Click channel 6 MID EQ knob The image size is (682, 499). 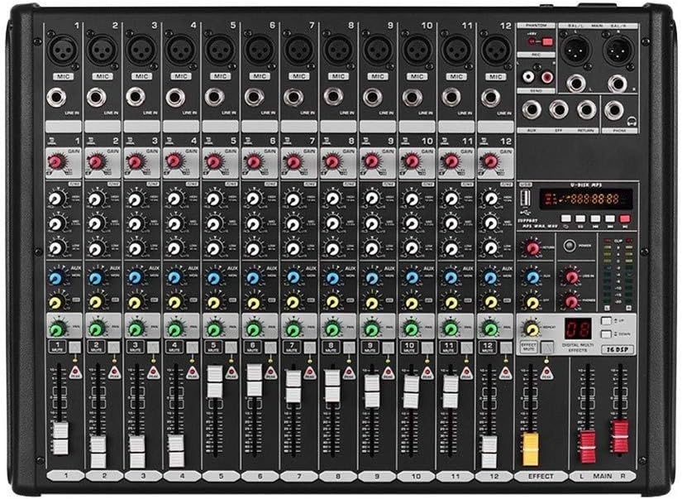(253, 223)
